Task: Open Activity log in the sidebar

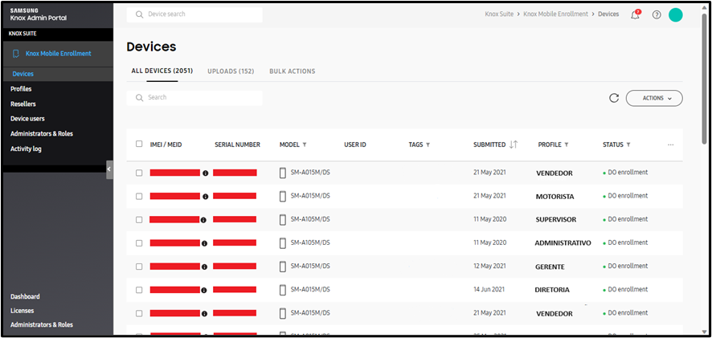Action: [x=26, y=149]
